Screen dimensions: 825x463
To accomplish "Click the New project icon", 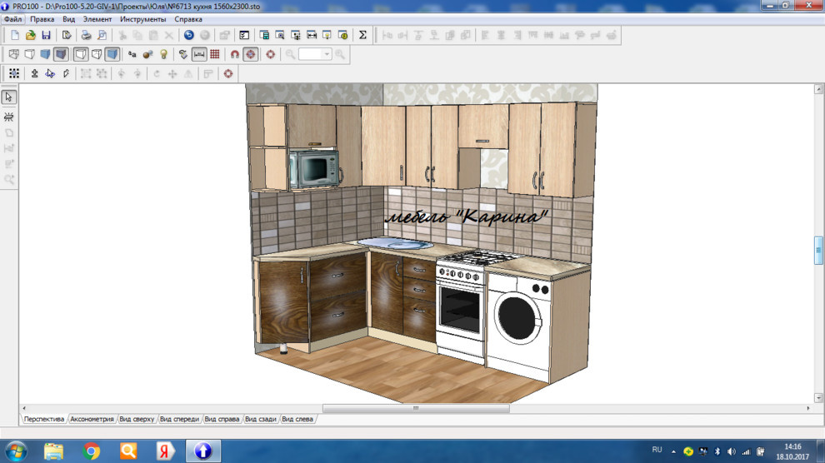I will (x=15, y=35).
